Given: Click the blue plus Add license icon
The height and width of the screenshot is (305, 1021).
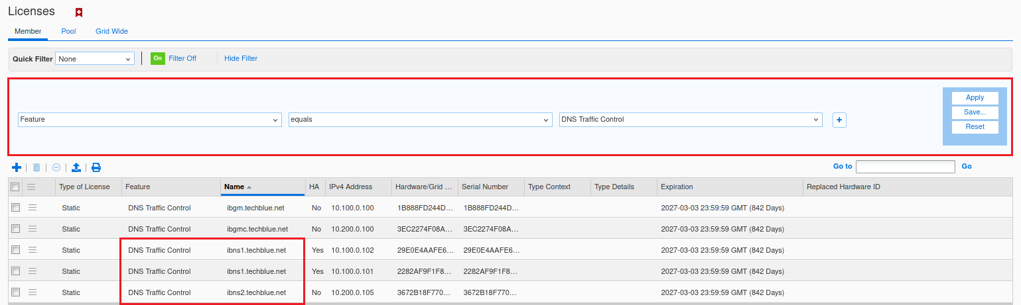Looking at the screenshot, I should pos(17,167).
